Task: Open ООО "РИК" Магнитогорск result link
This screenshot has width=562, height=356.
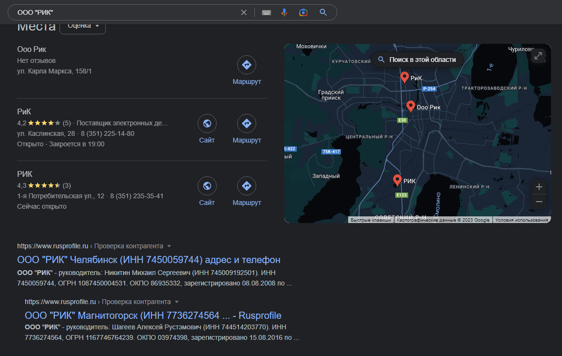Action: pyautogui.click(x=153, y=315)
